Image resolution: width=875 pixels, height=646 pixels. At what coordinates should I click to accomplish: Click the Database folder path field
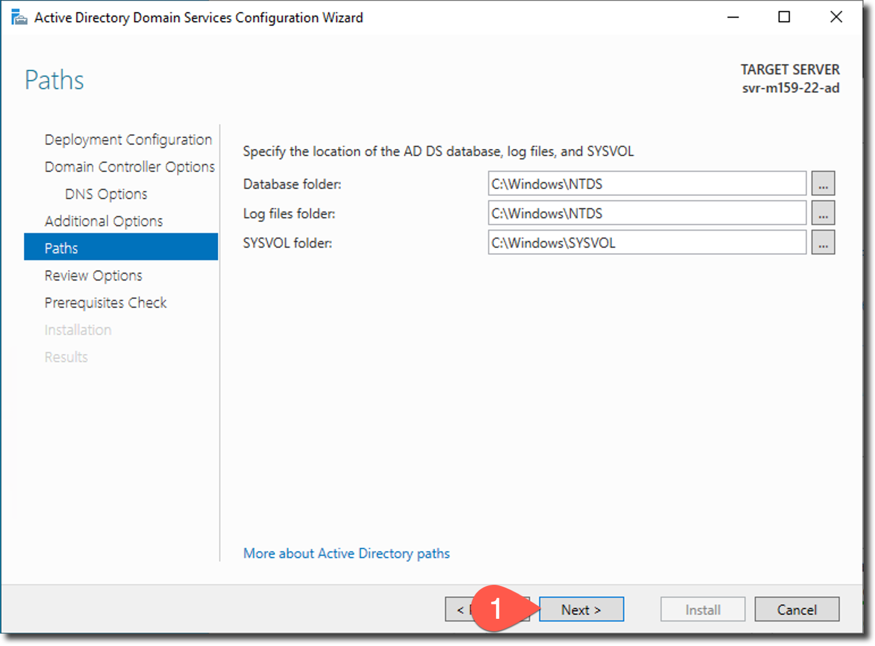click(x=647, y=184)
